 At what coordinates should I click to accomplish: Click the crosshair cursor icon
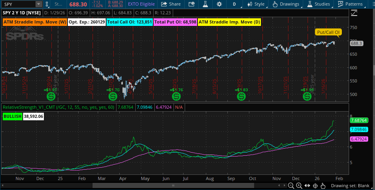tap(315, 186)
